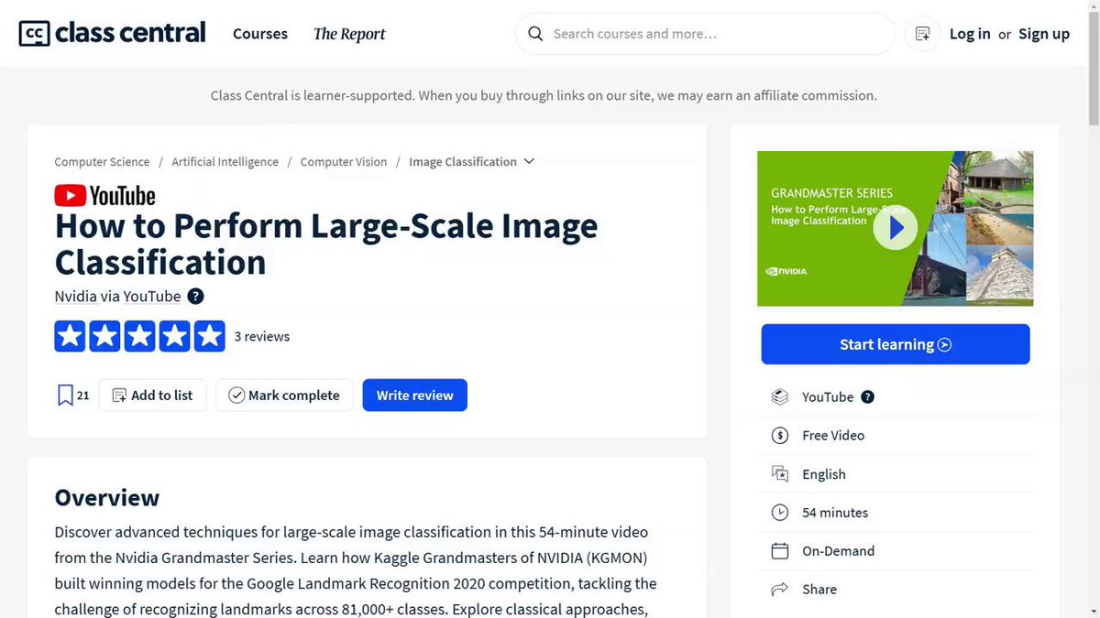Image resolution: width=1100 pixels, height=618 pixels.
Task: Click the language icon beside English
Action: pyautogui.click(x=780, y=474)
